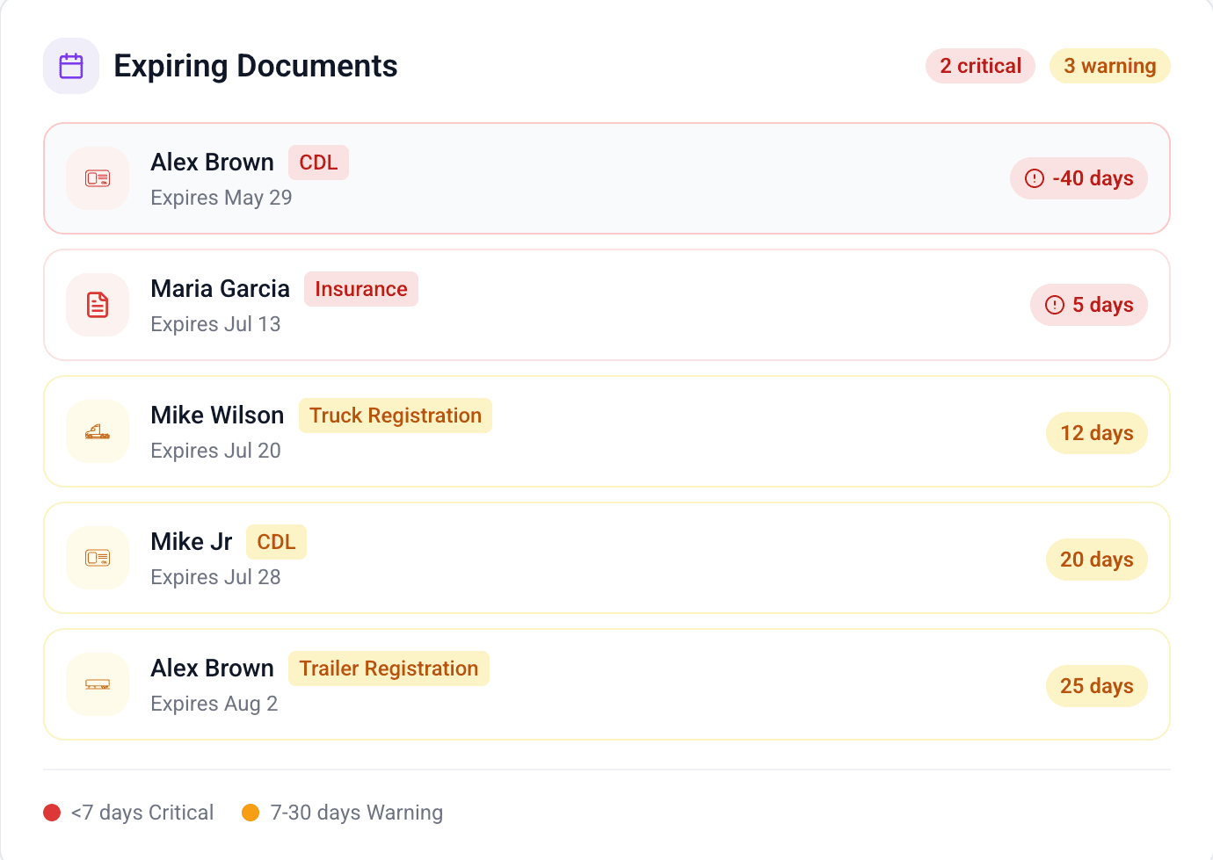Screen dimensions: 1213x860
Task: Click the orange Warning legend dot
Action: [251, 813]
